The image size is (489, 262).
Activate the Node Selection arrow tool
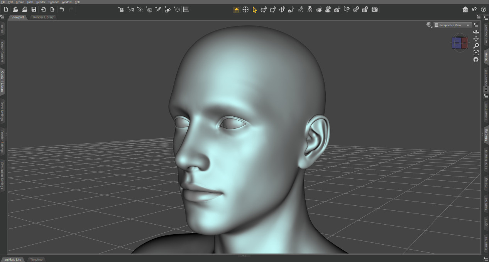coord(255,10)
